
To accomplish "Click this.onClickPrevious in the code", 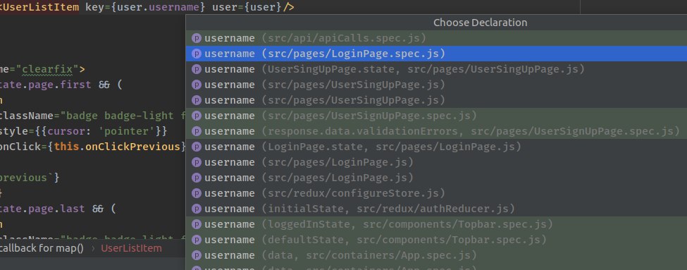I will point(117,147).
